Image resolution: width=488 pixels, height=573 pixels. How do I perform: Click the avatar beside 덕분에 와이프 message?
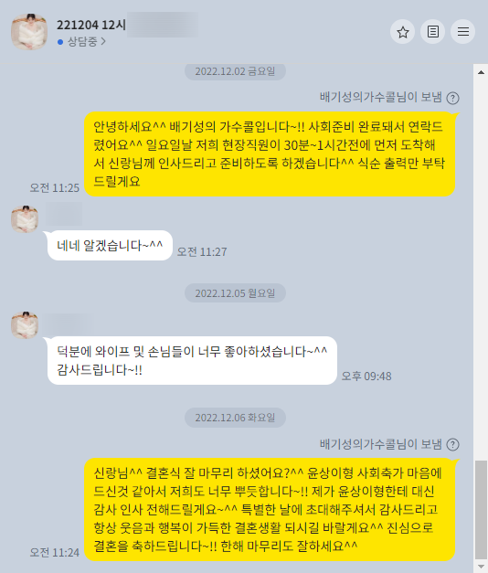point(25,324)
